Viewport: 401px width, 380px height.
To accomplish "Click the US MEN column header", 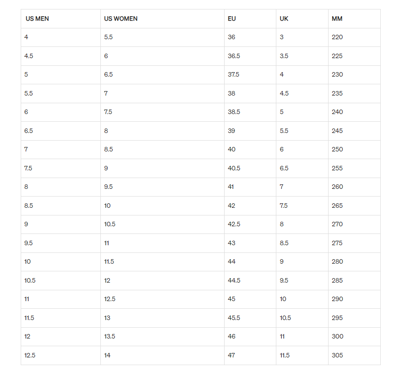I will [37, 19].
